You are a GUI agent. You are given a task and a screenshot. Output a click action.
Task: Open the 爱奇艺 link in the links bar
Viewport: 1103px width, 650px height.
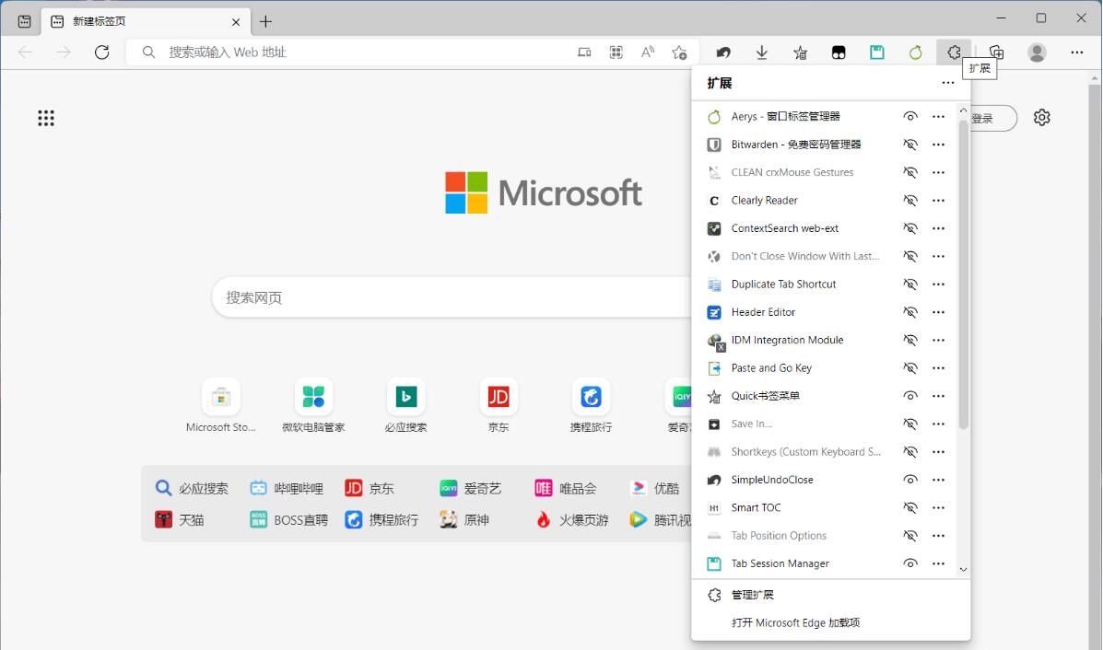471,488
